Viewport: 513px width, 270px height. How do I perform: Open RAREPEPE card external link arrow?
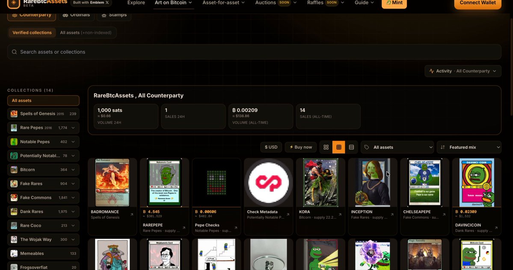click(x=184, y=228)
